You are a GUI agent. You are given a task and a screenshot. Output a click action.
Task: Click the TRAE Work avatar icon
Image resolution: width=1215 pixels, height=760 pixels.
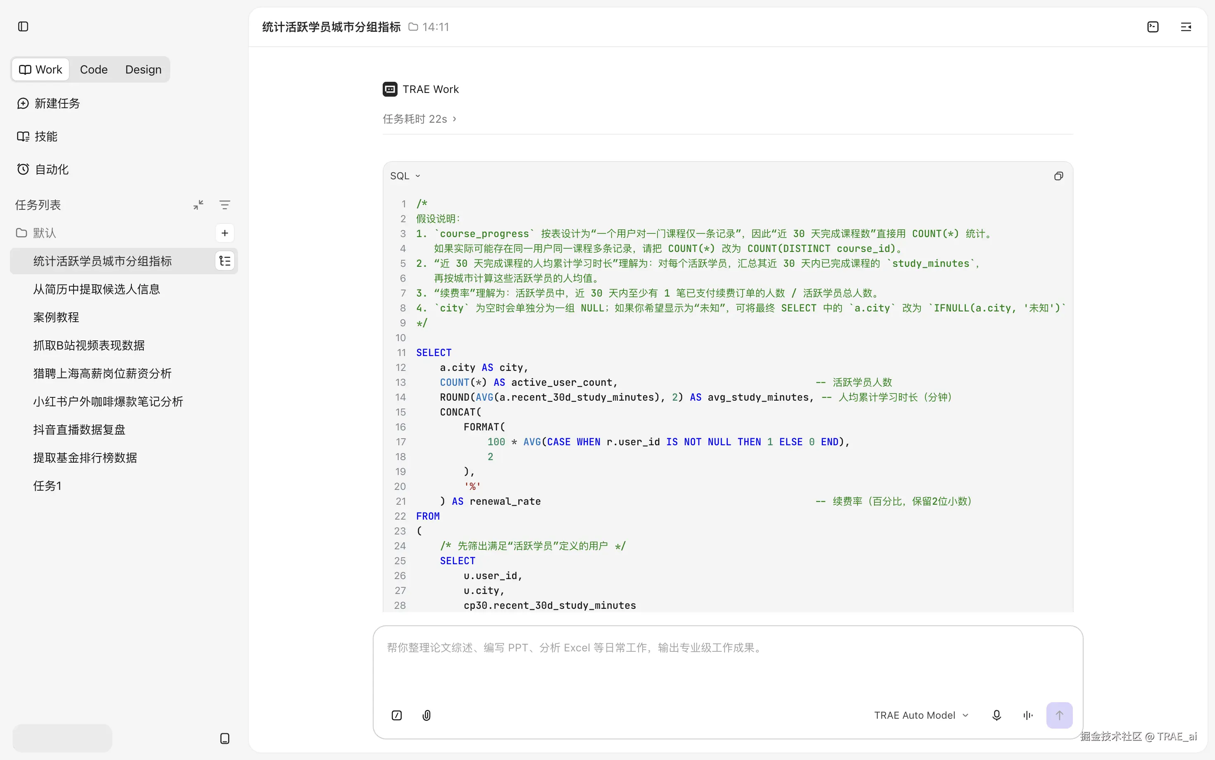click(390, 89)
